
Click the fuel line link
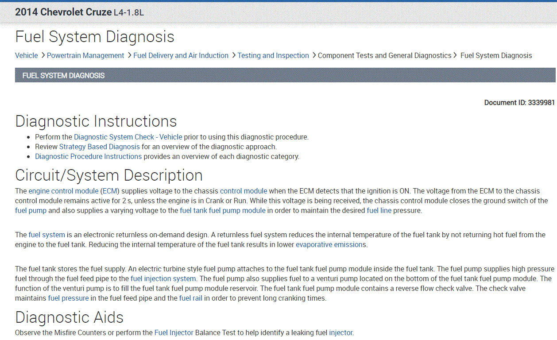pyautogui.click(x=379, y=210)
